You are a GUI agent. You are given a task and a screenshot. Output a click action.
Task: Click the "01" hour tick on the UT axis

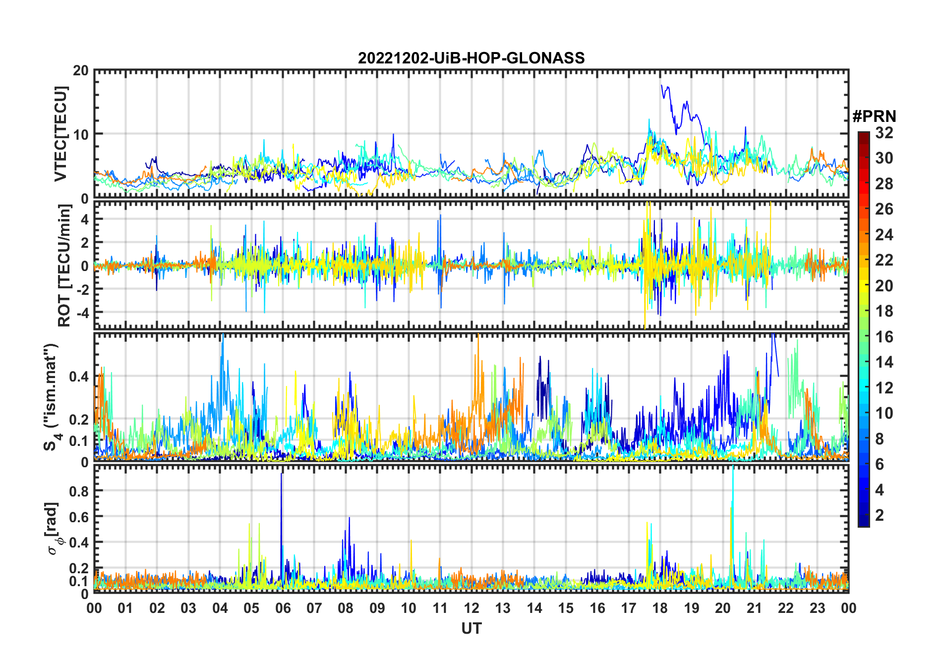tap(125, 608)
